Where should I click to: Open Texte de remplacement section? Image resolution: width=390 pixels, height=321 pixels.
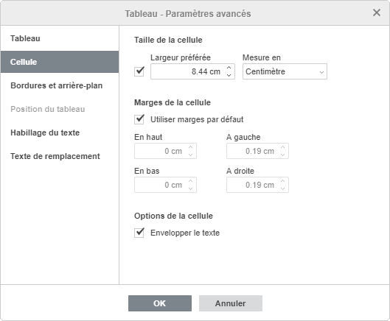60,156
